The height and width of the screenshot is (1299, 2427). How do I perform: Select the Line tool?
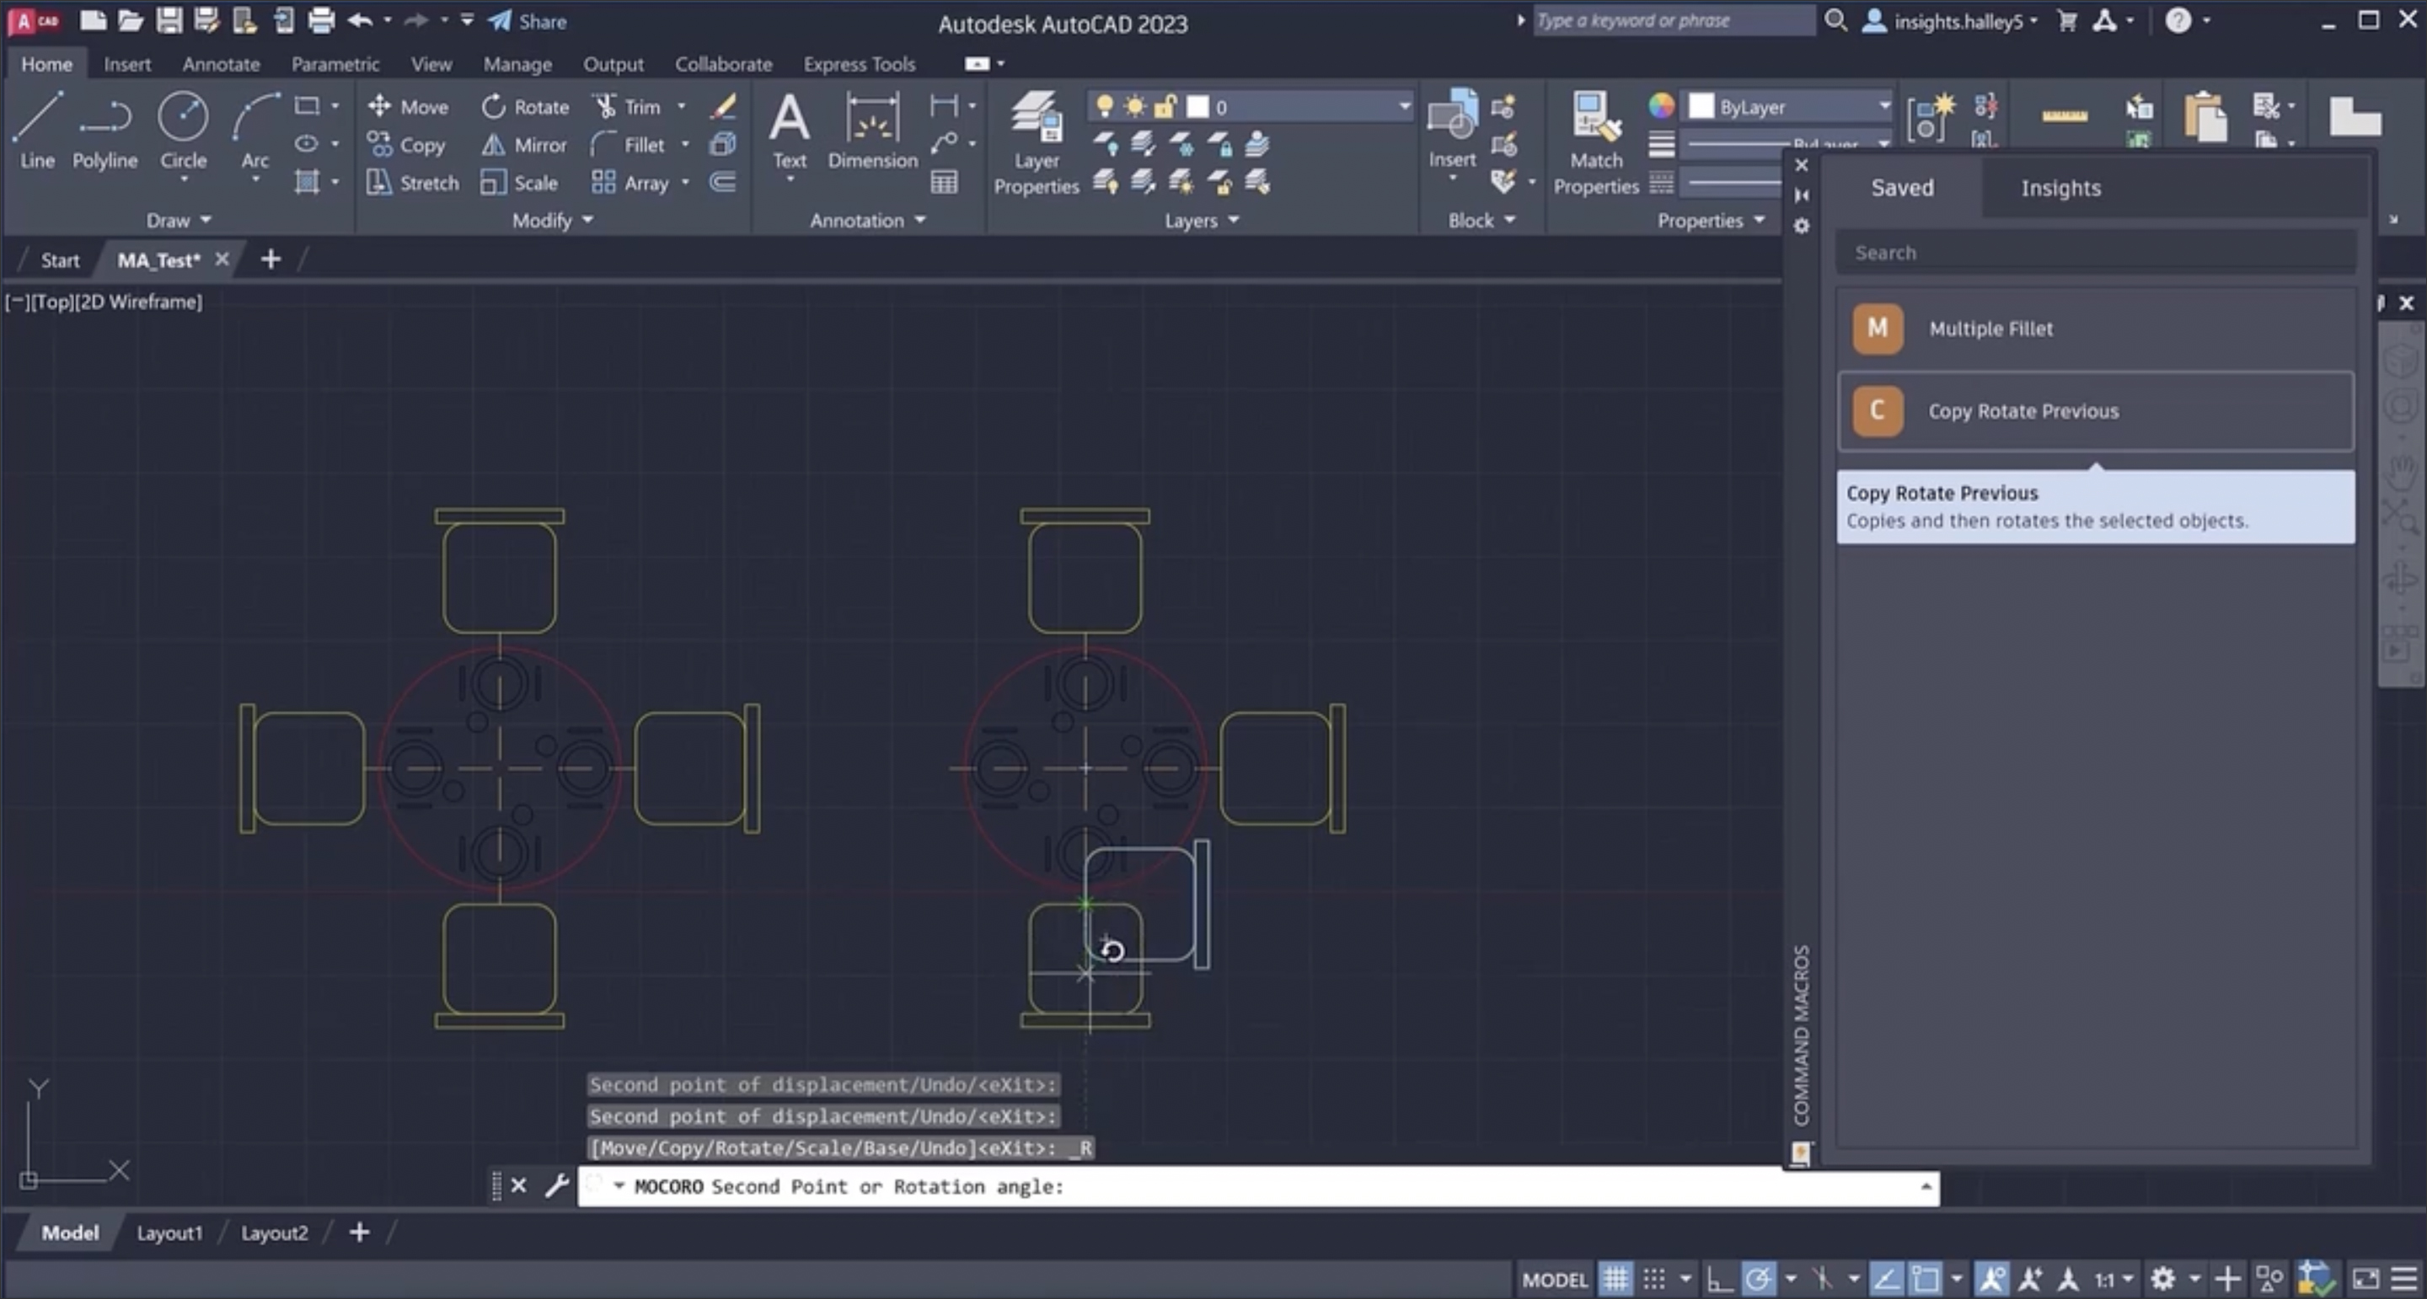click(38, 130)
